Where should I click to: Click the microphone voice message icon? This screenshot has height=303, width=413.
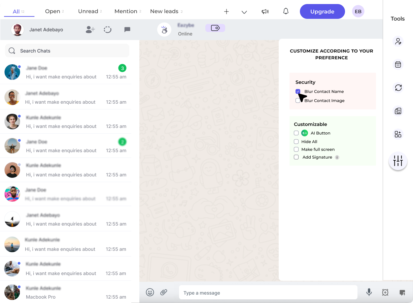[x=369, y=292]
